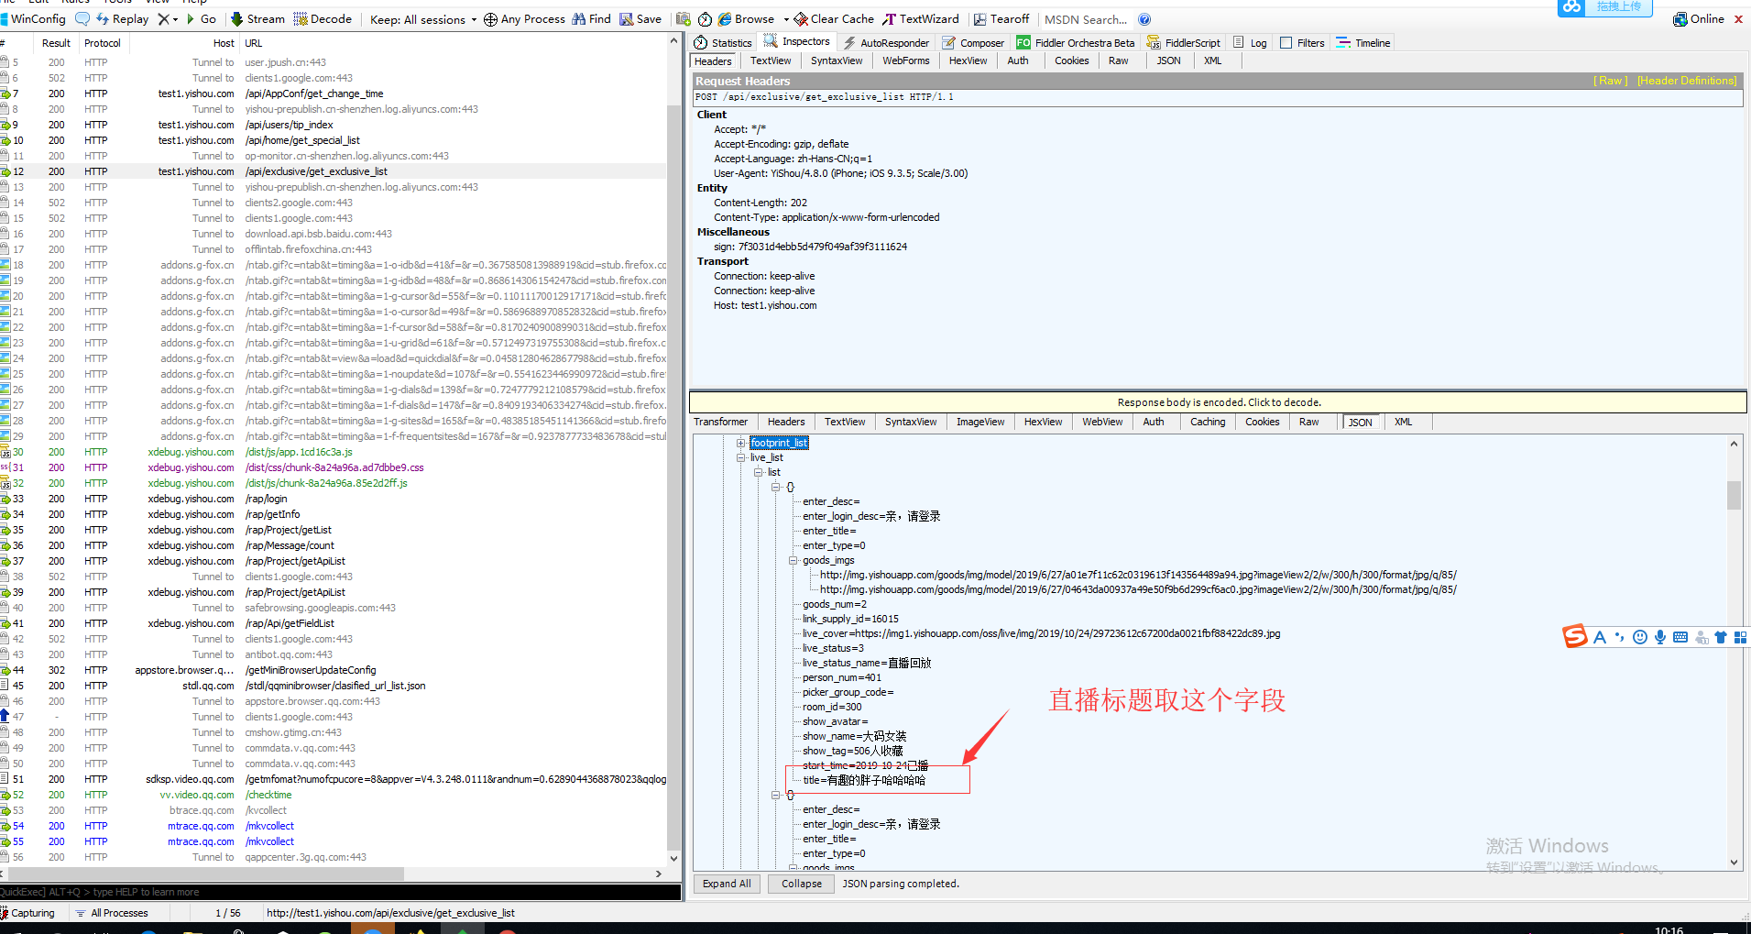Open the Keep: All sessions dropdown
The image size is (1751, 934).
pos(423,19)
